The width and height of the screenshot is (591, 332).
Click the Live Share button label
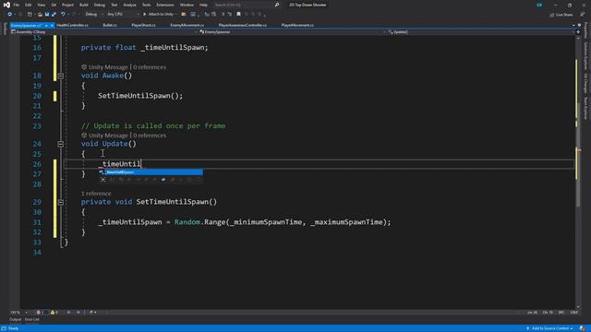tap(564, 15)
